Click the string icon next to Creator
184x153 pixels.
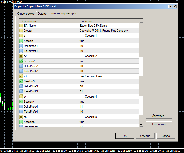pos(21,31)
